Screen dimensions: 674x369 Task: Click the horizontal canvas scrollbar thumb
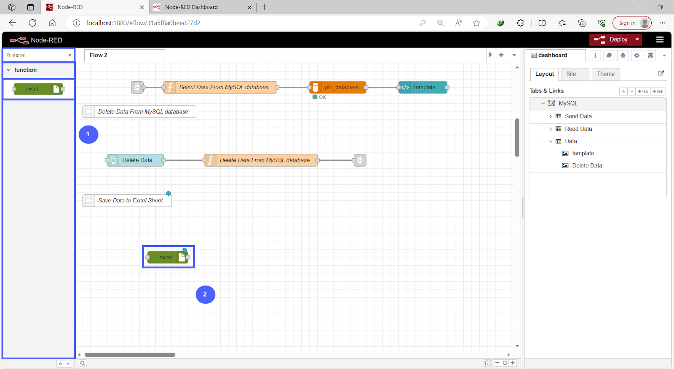pos(130,355)
